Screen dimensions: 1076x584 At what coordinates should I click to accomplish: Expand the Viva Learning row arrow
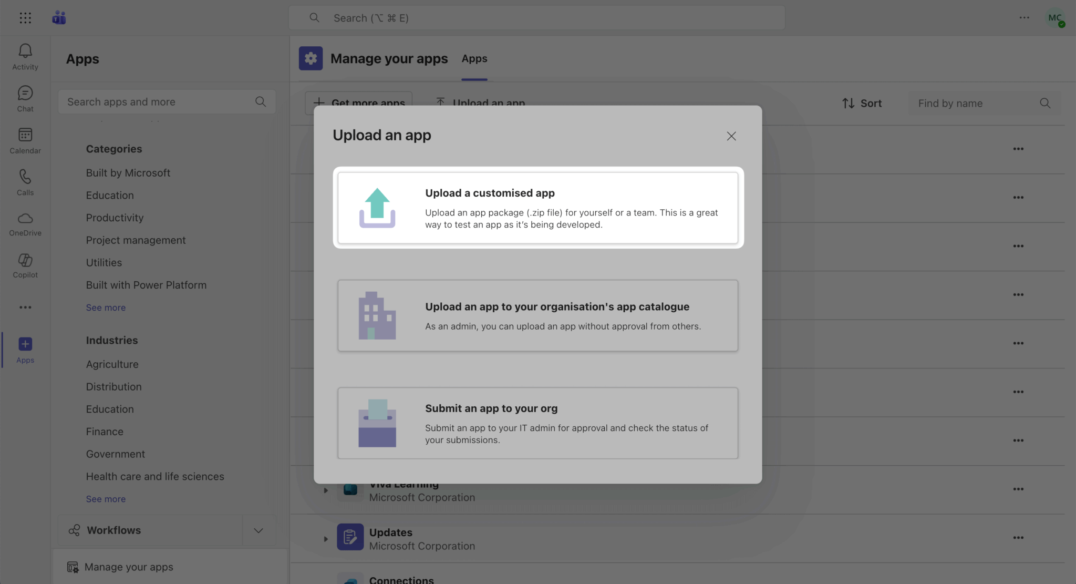(326, 490)
